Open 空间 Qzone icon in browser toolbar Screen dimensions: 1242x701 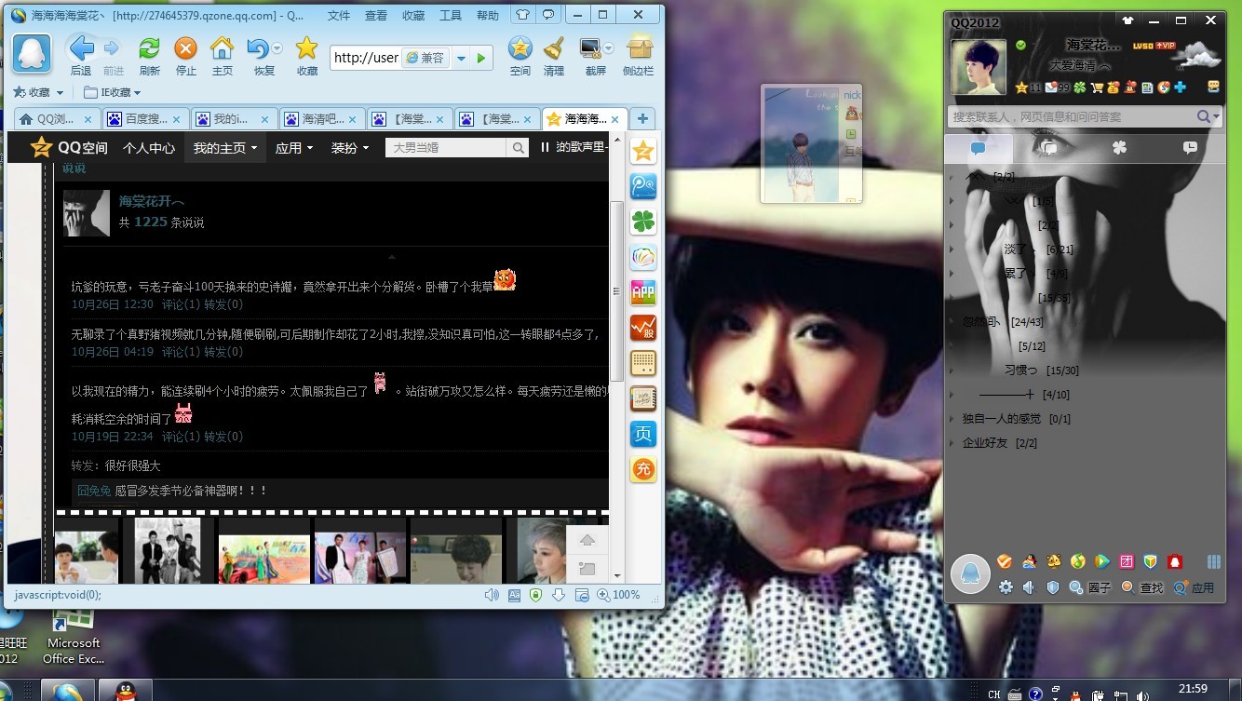[520, 48]
